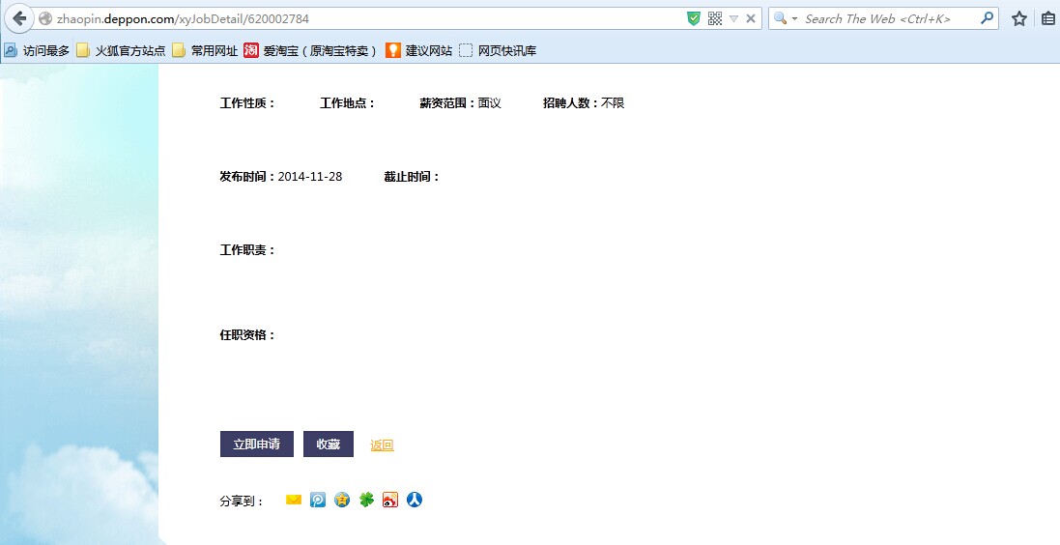Viewport: 1060px width, 545px height.
Task: Open the QR code icon in address bar
Action: click(x=714, y=19)
